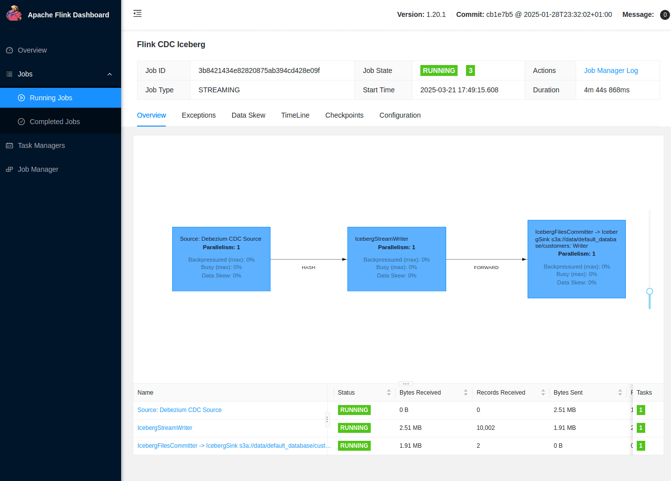Click the Version: 1.20.1 text
Screen dimensions: 671x481
click(421, 14)
